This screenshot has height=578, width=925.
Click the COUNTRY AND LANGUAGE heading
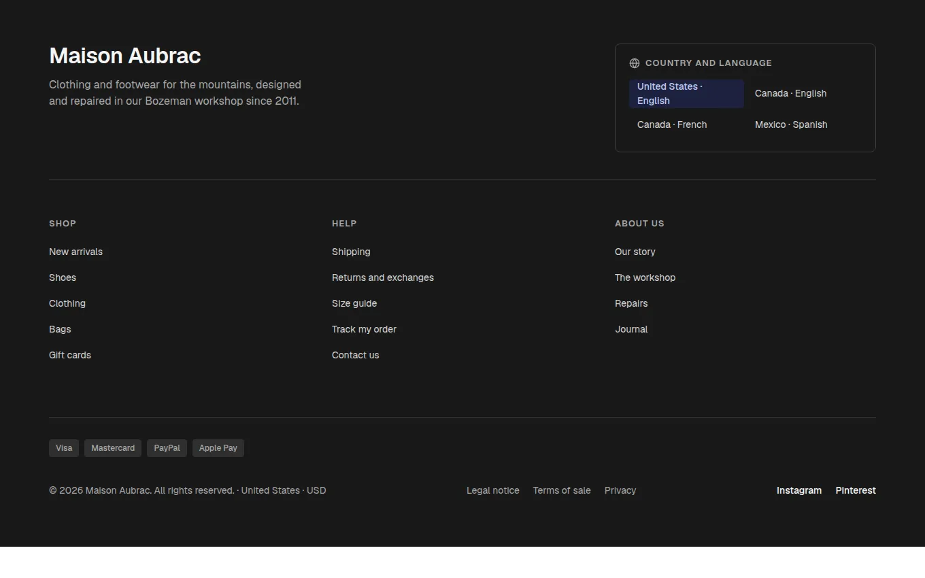(x=709, y=63)
